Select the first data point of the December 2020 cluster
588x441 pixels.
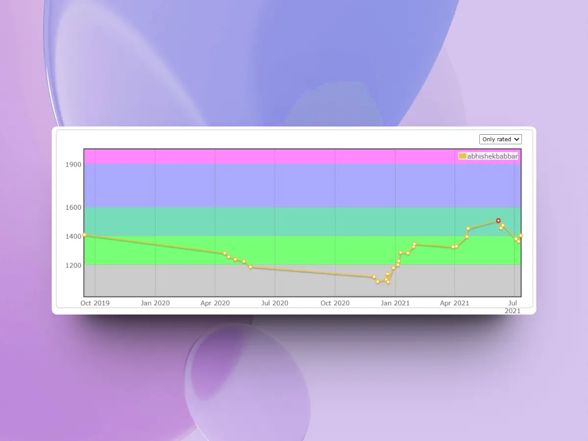[x=374, y=277]
